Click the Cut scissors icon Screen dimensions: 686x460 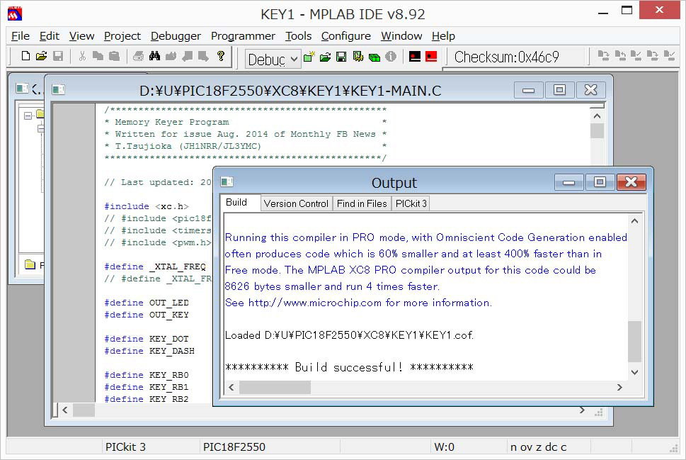[82, 56]
